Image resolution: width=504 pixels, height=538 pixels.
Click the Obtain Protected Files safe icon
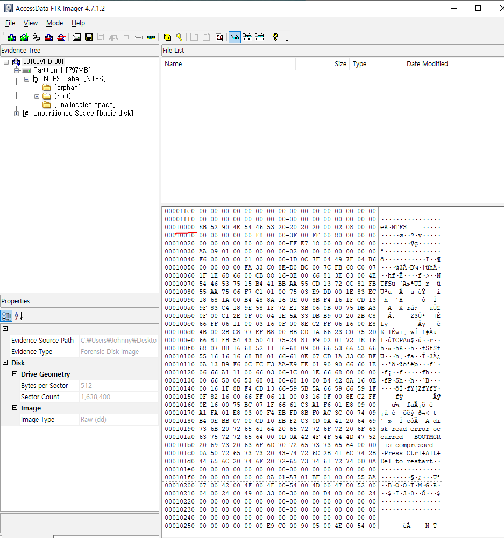[167, 38]
